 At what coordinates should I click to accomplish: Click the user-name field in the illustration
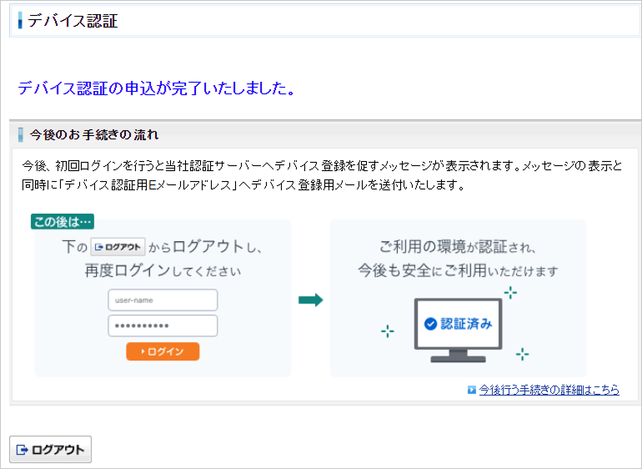point(163,300)
